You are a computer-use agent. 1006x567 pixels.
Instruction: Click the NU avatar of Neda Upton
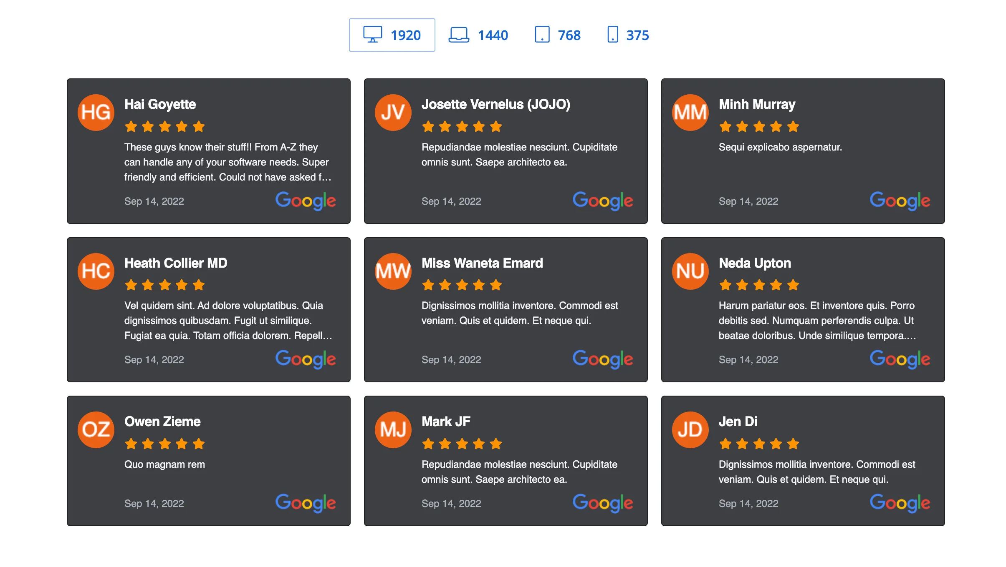[x=690, y=271]
